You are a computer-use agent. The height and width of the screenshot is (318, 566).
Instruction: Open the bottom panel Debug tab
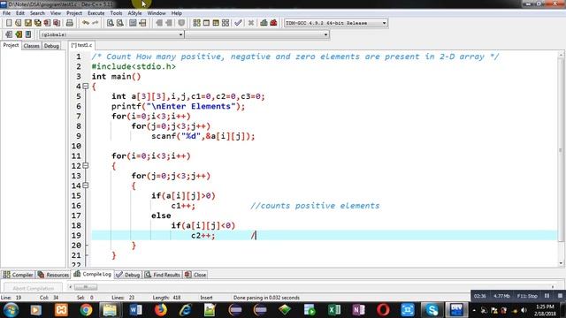[128, 275]
